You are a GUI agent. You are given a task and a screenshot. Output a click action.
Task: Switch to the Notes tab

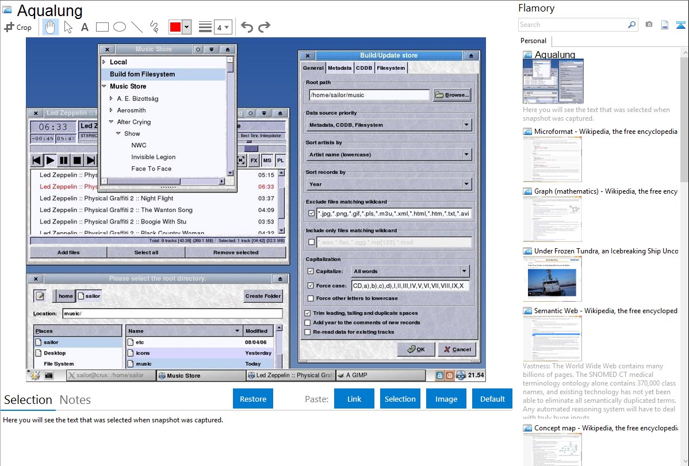pyautogui.click(x=75, y=400)
